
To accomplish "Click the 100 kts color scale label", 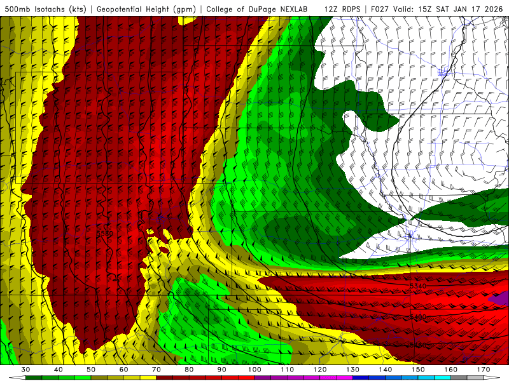I will tap(255, 370).
